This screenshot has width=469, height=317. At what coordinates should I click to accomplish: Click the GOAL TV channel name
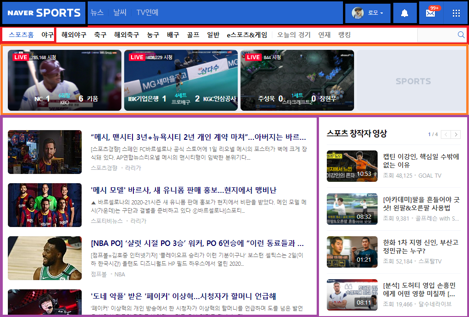coord(430,175)
